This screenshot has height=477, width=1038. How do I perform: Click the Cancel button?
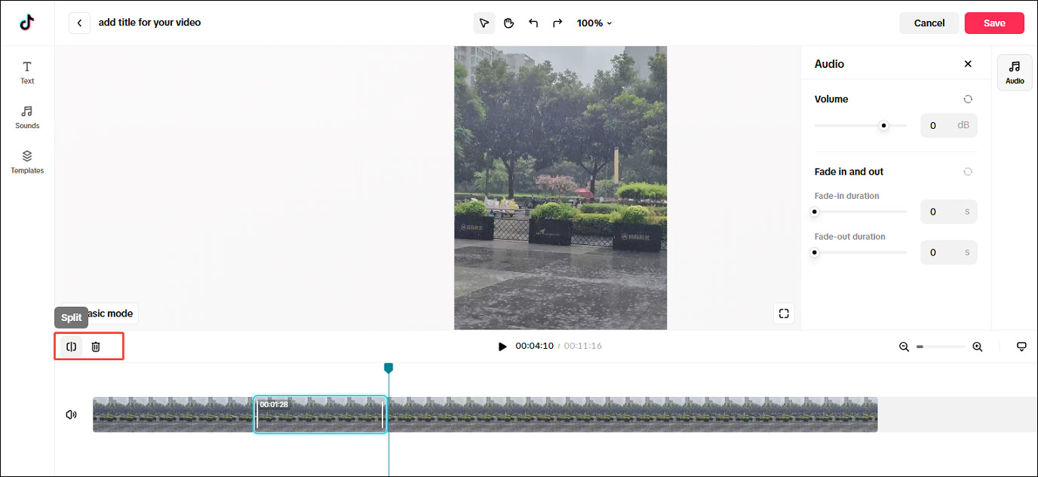[x=929, y=23]
